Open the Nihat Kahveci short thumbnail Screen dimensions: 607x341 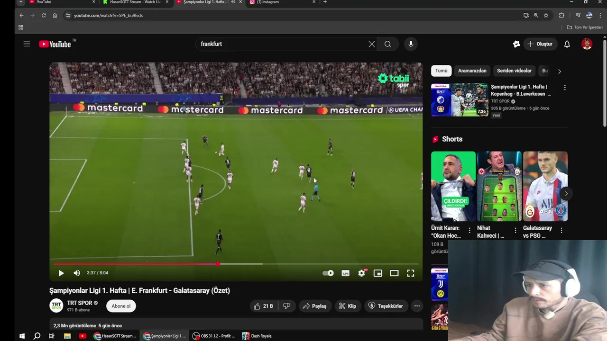click(499, 186)
